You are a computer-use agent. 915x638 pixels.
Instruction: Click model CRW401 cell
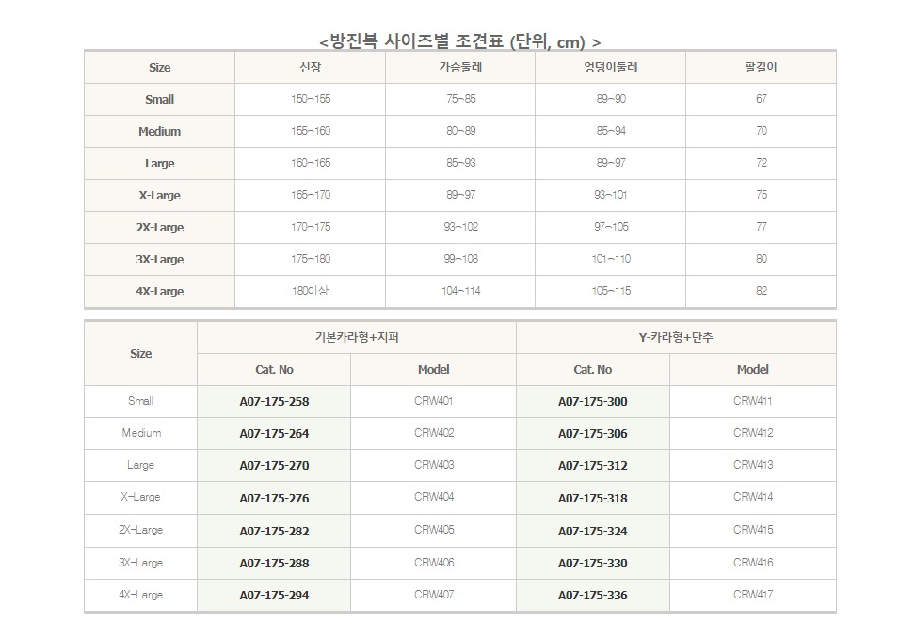coord(433,401)
